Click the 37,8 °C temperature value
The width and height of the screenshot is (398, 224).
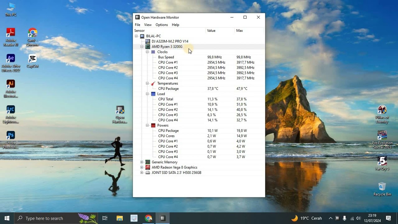point(213,89)
